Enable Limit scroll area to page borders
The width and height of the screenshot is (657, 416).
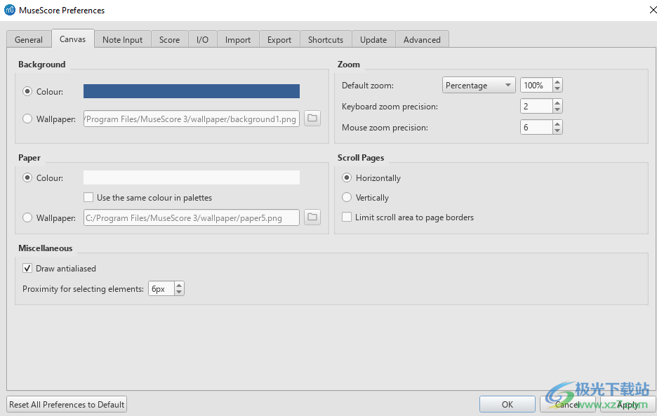point(347,217)
